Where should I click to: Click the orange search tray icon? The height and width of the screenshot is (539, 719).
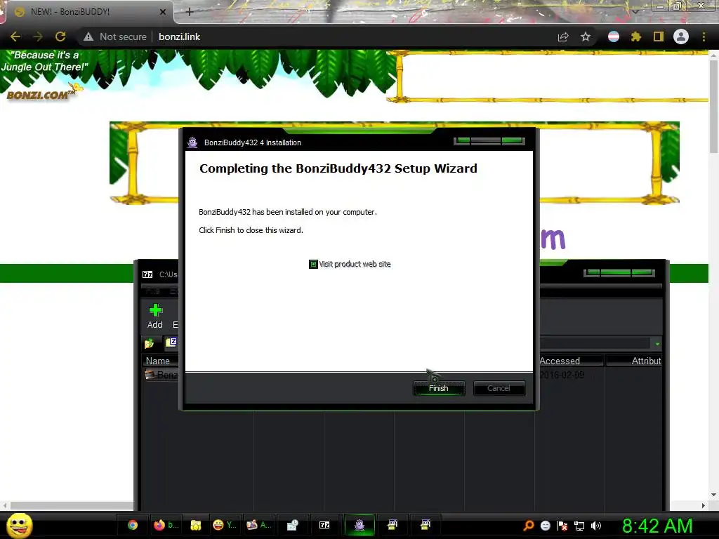(x=529, y=525)
